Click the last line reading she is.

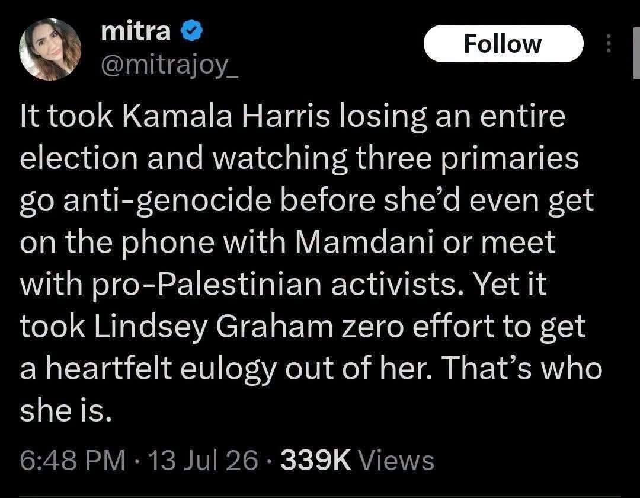66,411
